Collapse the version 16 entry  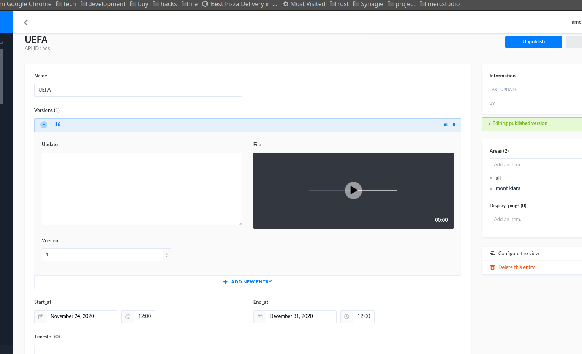[x=44, y=125]
